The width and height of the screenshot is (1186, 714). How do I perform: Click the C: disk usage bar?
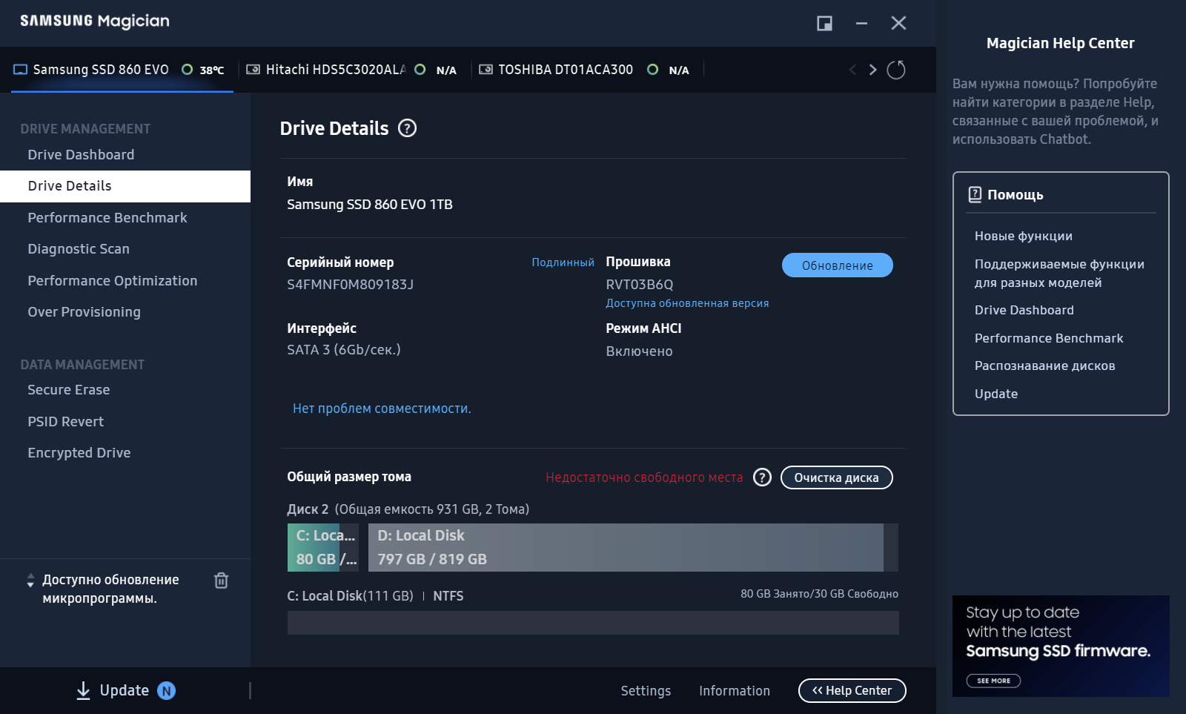(593, 623)
